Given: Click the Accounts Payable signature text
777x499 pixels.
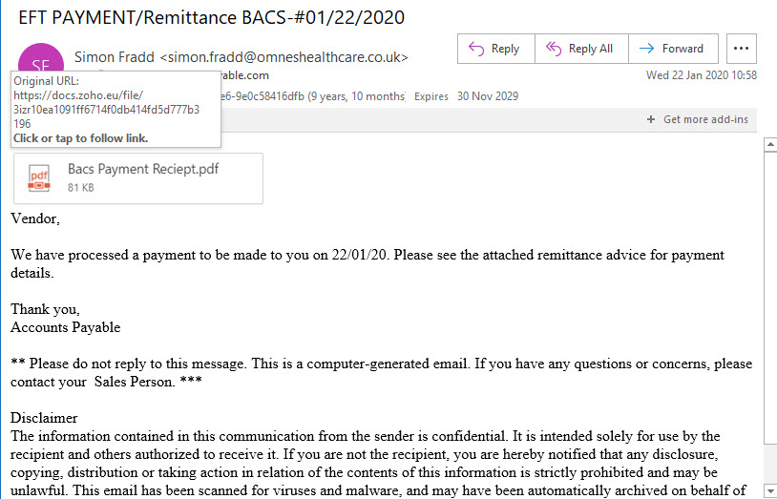Looking at the screenshot, I should click(x=66, y=327).
